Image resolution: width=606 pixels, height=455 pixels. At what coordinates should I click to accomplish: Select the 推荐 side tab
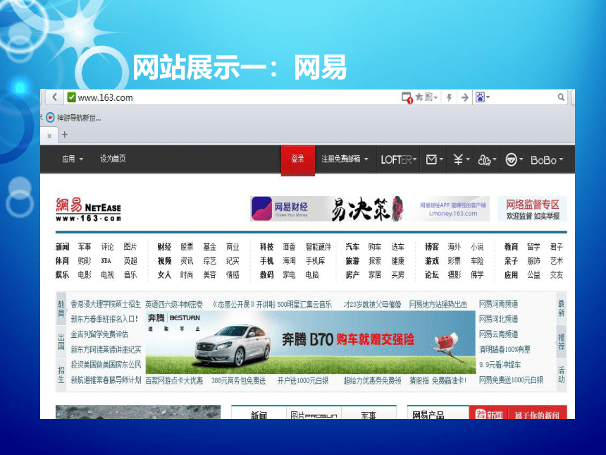(561, 342)
